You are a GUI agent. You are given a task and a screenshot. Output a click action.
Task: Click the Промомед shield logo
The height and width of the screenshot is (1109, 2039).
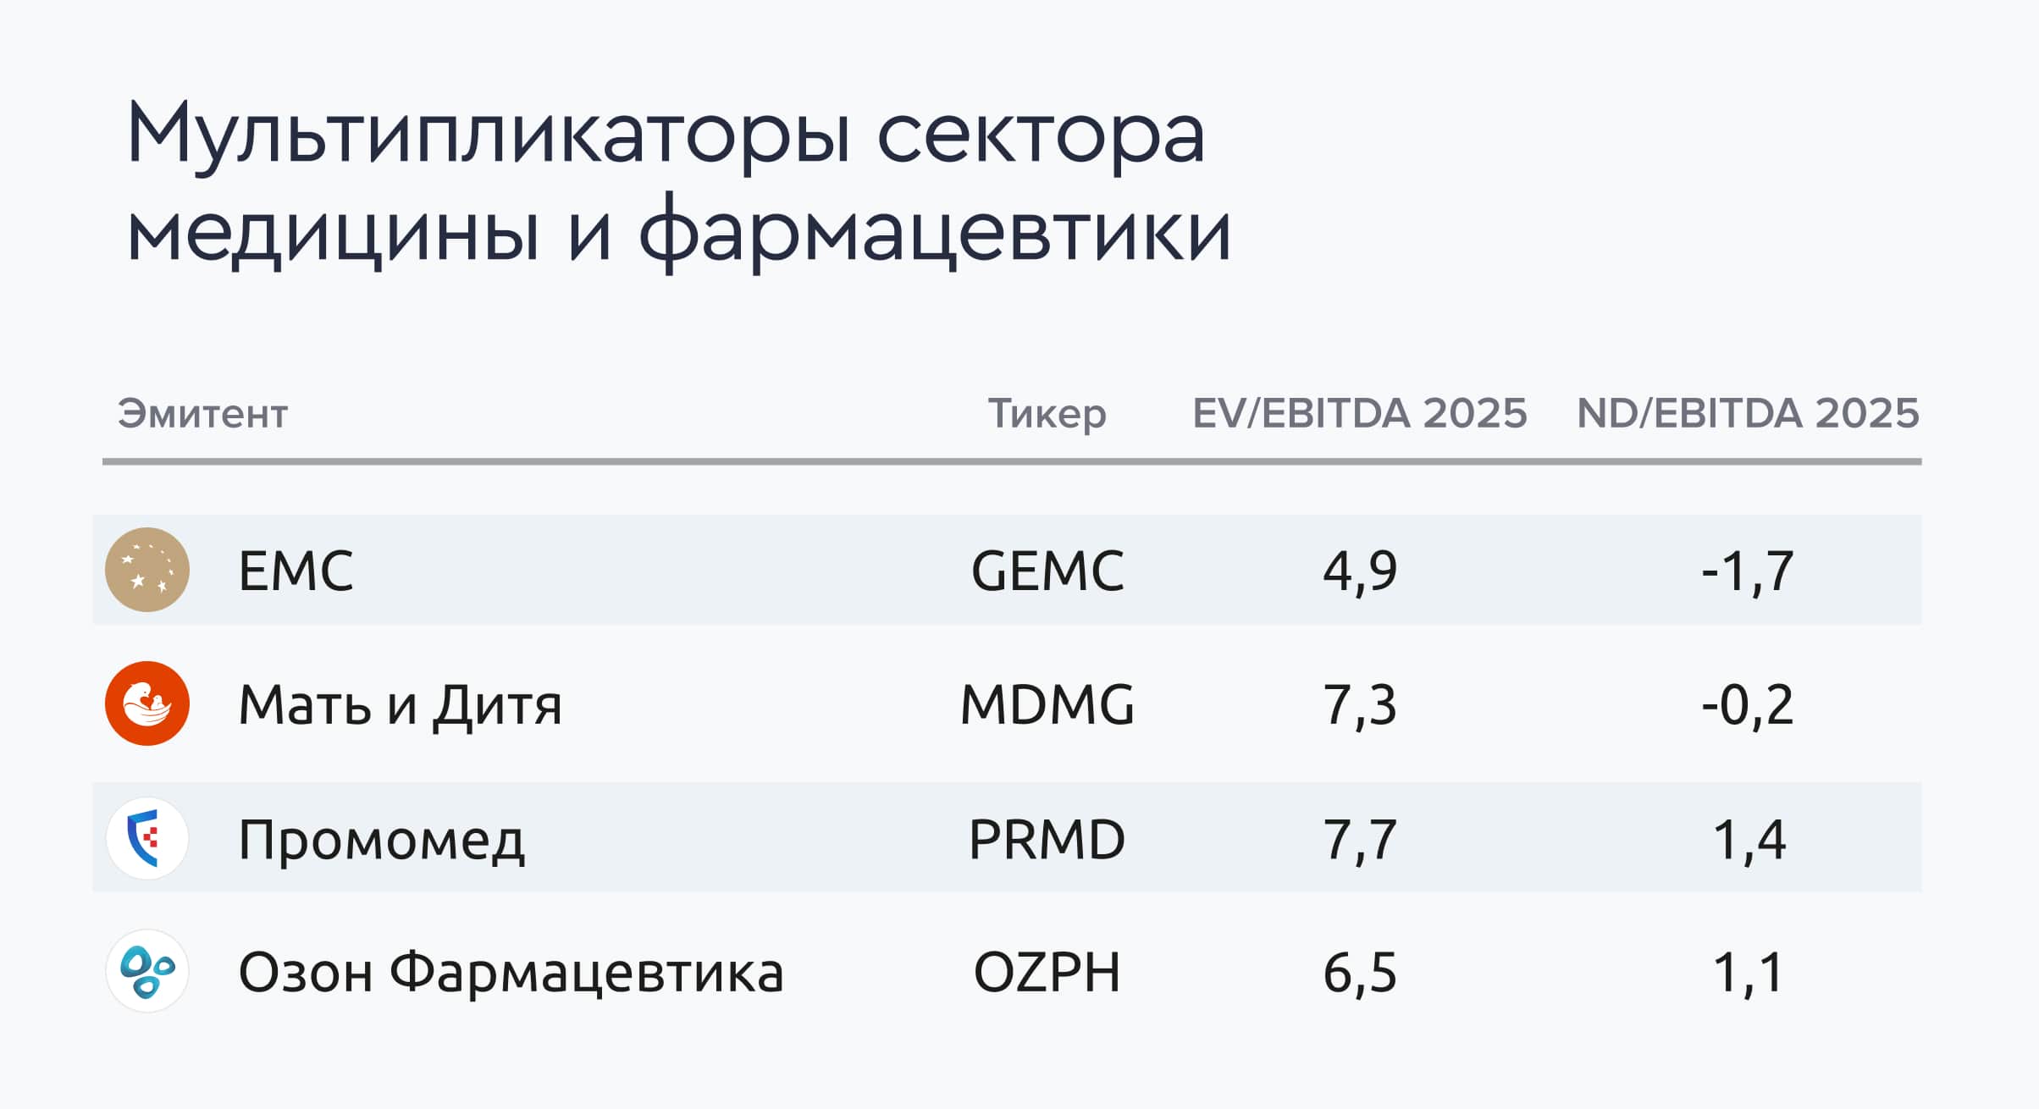147,838
